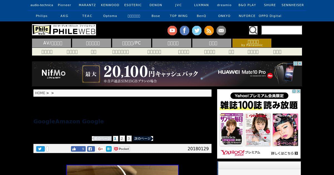
Task: Open the BenQ brand link
Action: (202, 16)
